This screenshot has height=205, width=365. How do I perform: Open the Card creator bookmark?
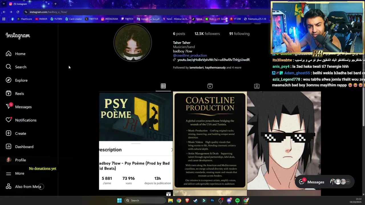[73, 19]
